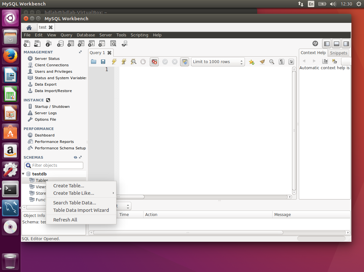Click the editor horizontal scrollbar thumb
This screenshot has width=364, height=272.
point(130,197)
